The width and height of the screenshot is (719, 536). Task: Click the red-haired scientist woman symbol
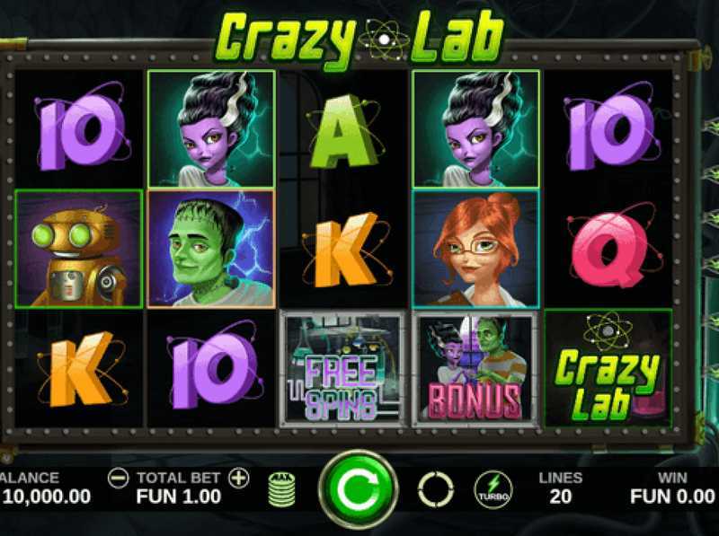[x=476, y=249]
